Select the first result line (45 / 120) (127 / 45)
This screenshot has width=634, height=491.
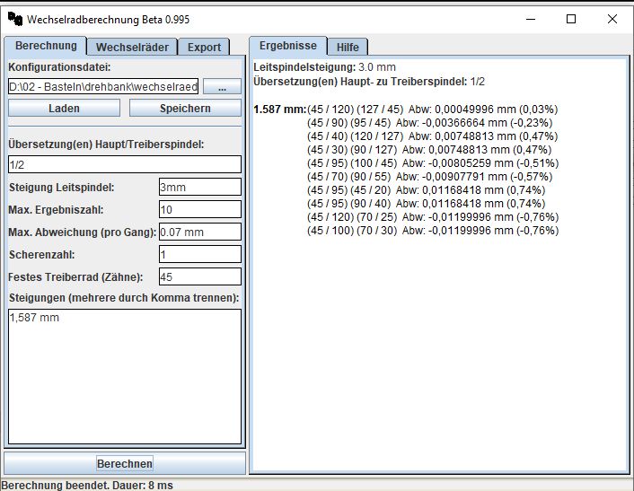point(433,110)
